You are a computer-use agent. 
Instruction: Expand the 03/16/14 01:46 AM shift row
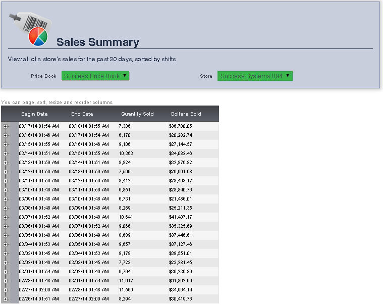6,135
